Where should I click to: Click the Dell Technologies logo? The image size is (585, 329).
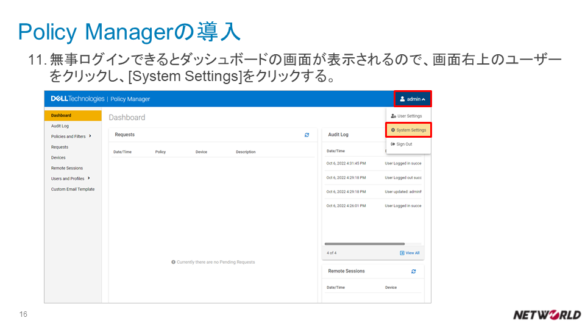pyautogui.click(x=77, y=99)
